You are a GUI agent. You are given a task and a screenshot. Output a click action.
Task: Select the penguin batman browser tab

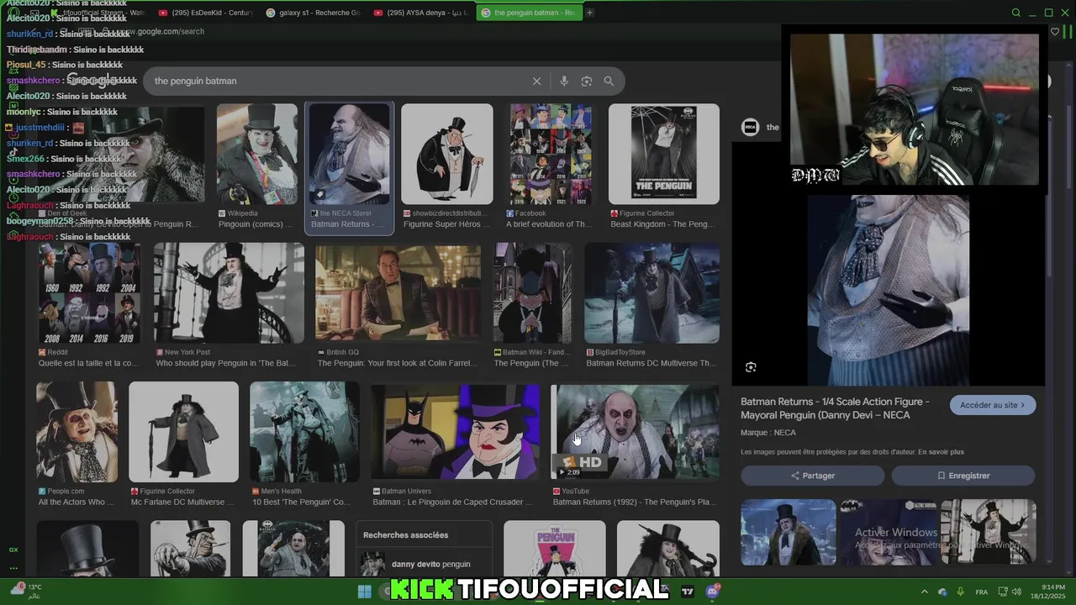529,13
